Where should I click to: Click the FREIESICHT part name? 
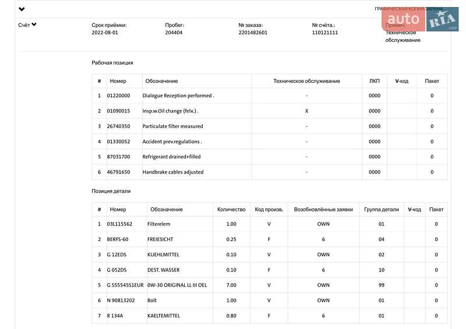[x=160, y=239]
